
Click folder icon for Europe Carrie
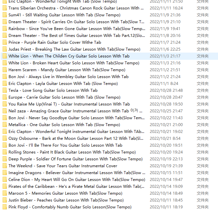(x=5, y=97)
